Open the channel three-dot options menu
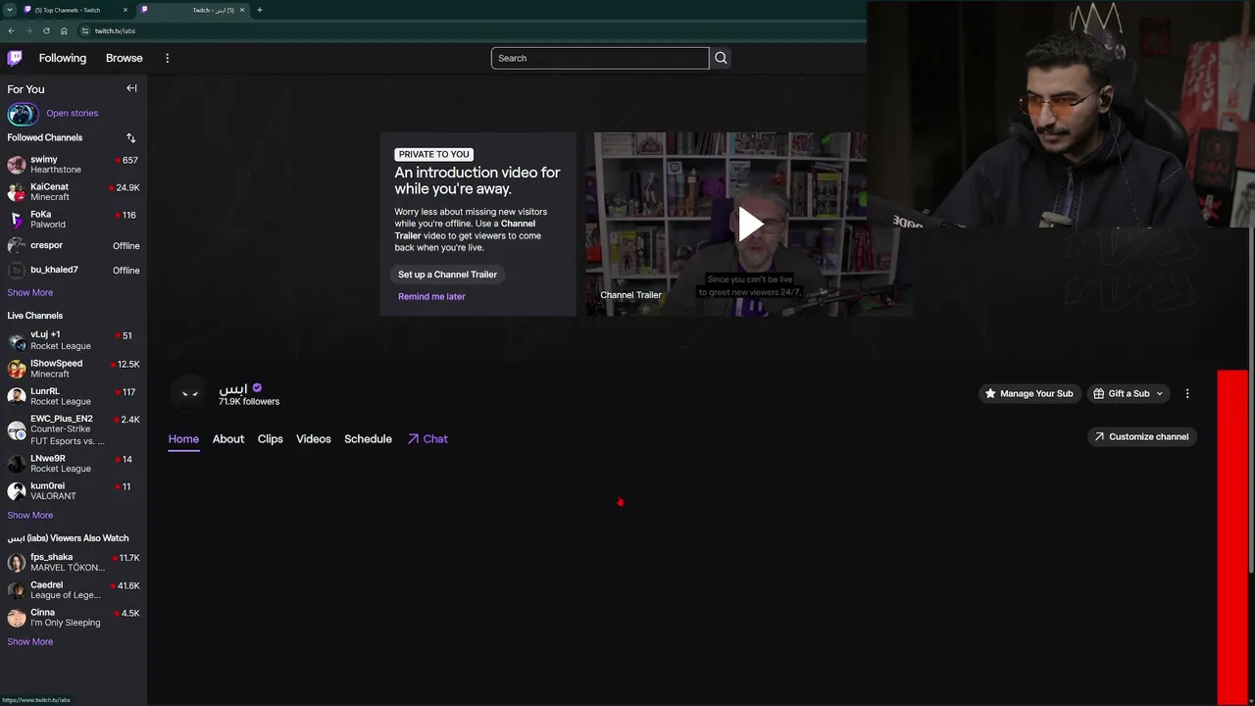The width and height of the screenshot is (1255, 706). tap(1187, 393)
